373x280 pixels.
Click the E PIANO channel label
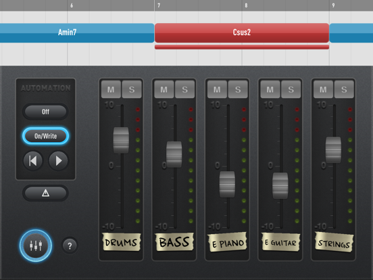(227, 243)
